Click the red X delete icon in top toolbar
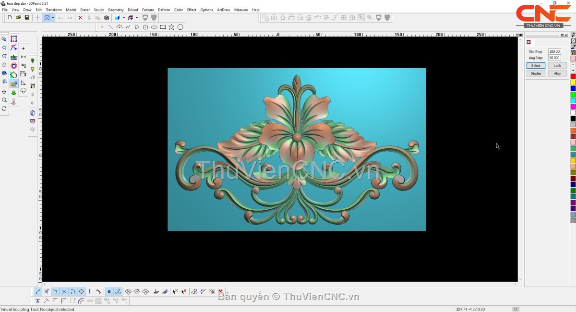 [x=80, y=18]
